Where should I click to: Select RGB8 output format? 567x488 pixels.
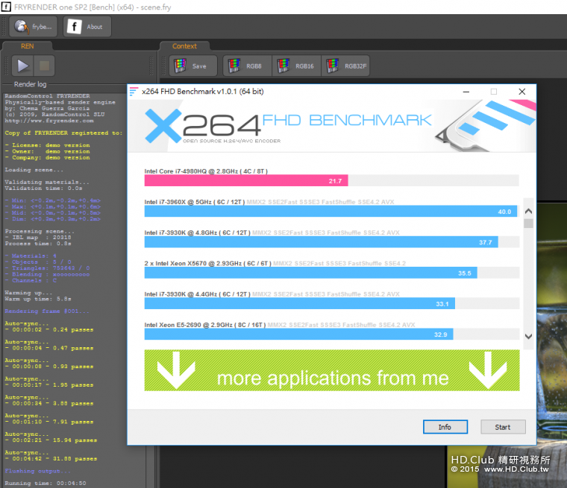point(247,66)
